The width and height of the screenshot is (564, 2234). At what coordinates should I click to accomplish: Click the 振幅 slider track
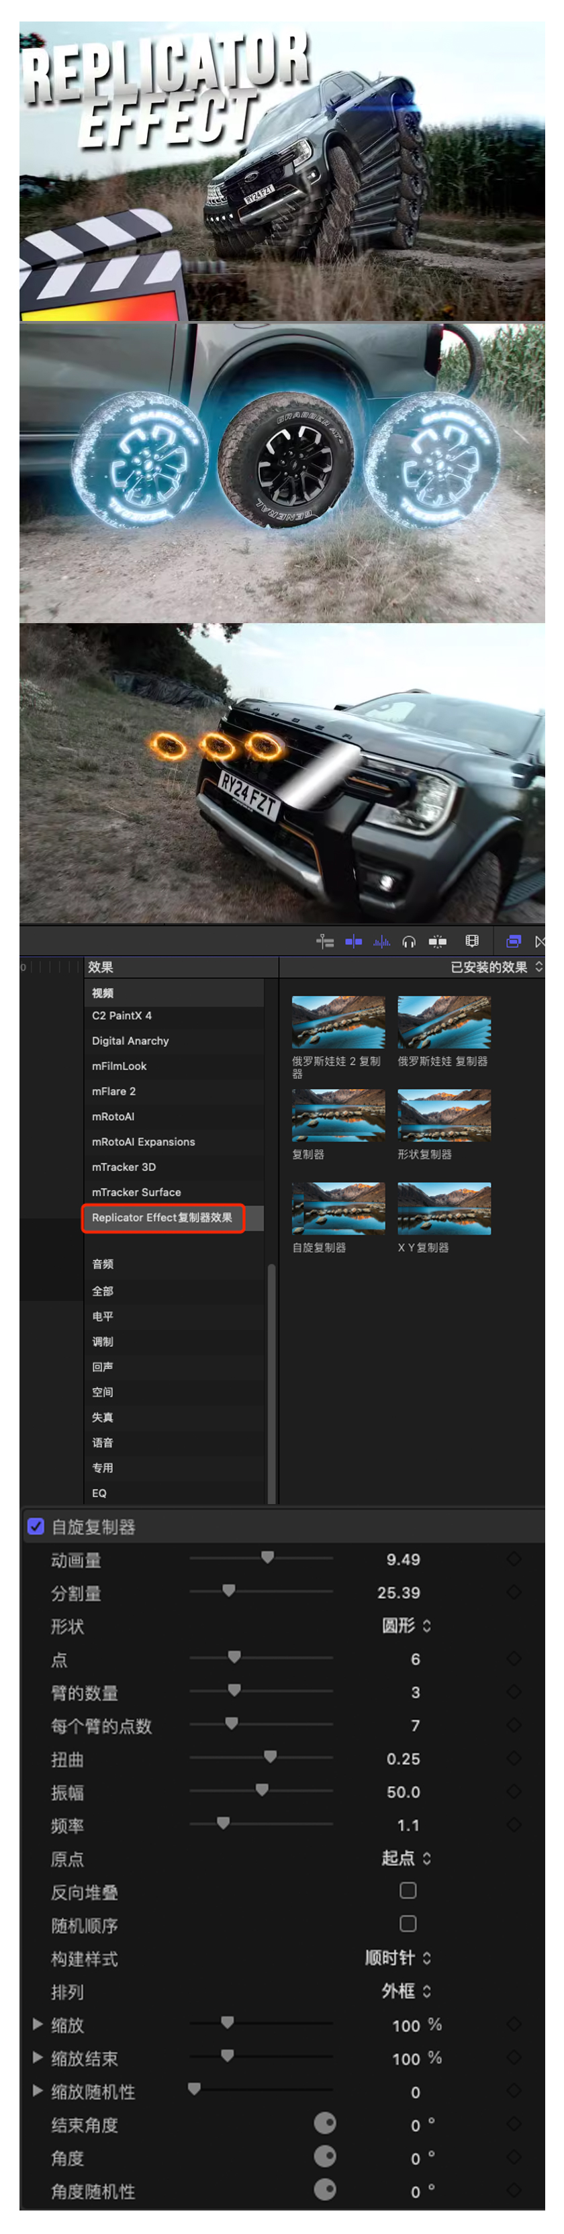[261, 1791]
